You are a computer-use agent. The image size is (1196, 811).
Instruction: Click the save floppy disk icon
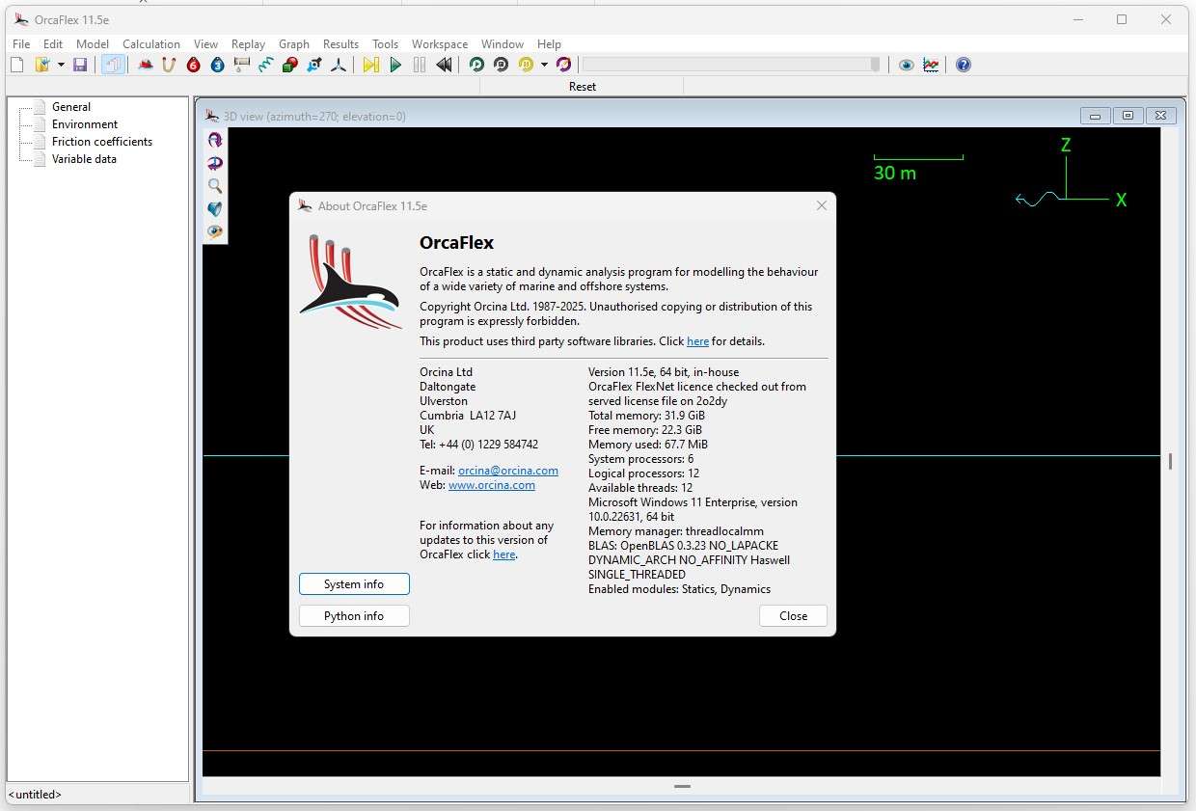80,65
